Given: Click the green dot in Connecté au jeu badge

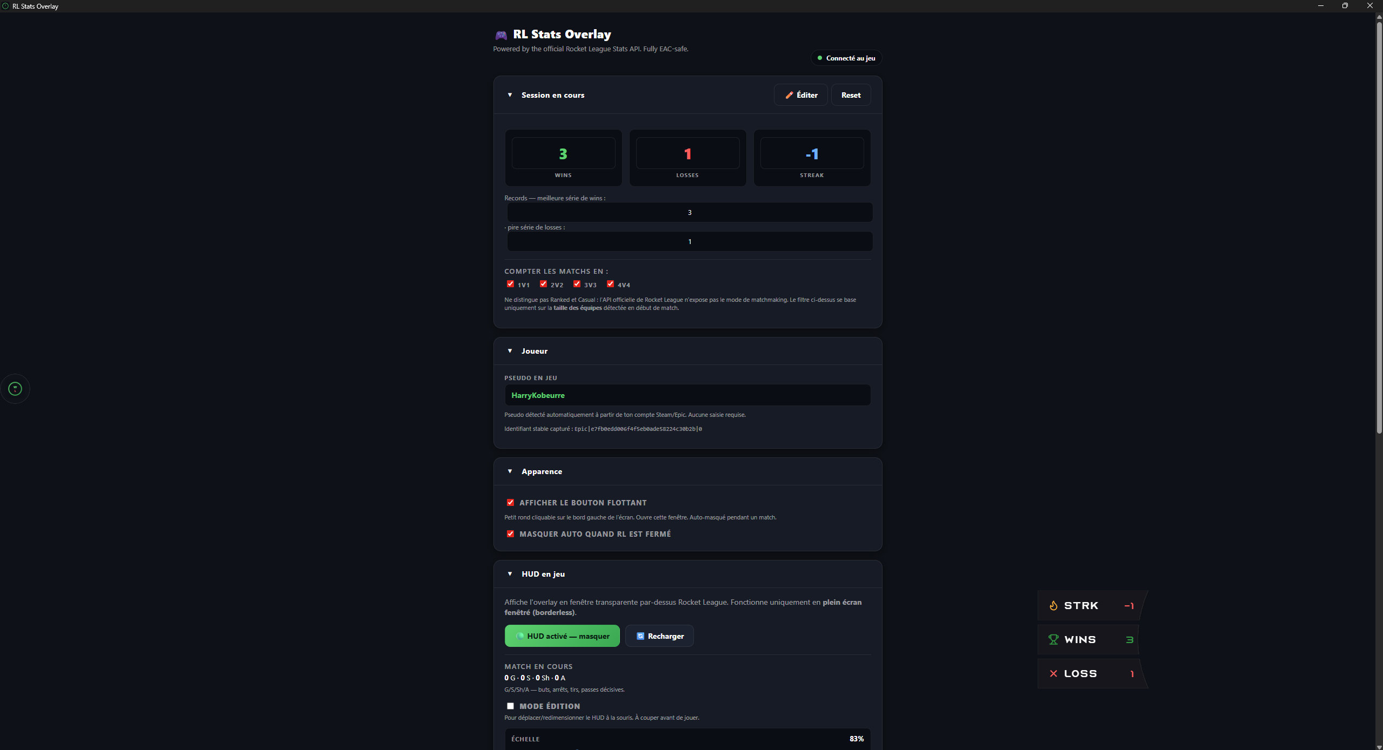Looking at the screenshot, I should (x=820, y=58).
